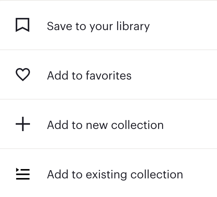Create a new collection with this item
Screen dimensions: 217x197
click(108, 124)
